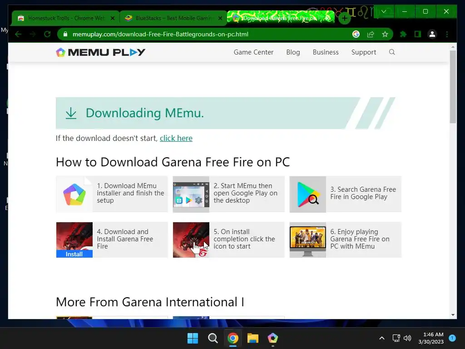Click the step 6 monitor thumbnail
Viewport: 465px width, 349px height.
click(x=308, y=240)
